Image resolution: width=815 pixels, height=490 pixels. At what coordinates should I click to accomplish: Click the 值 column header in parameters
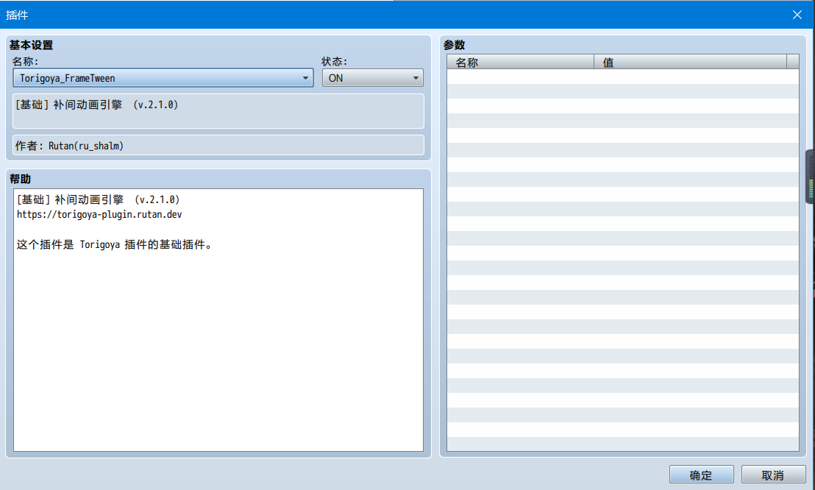[690, 63]
